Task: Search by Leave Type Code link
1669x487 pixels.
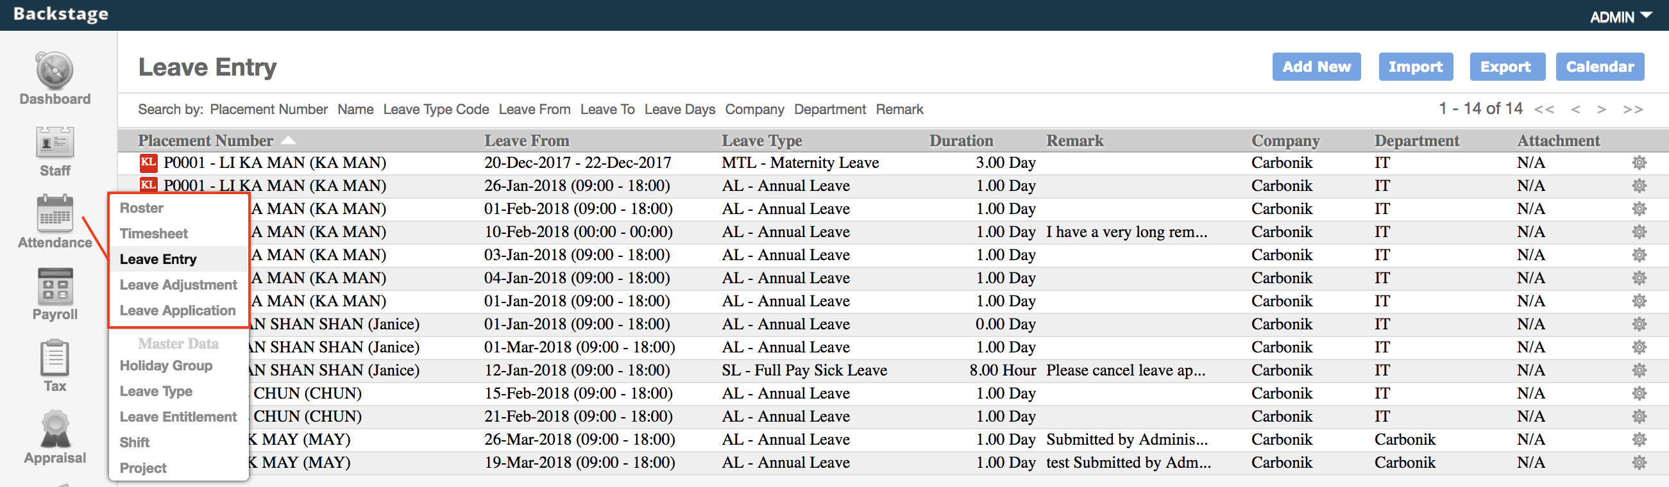Action: (x=436, y=110)
